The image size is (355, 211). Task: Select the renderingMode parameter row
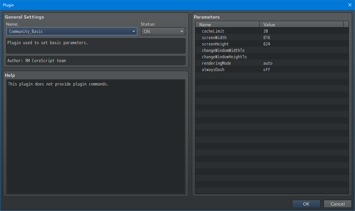pyautogui.click(x=272, y=63)
